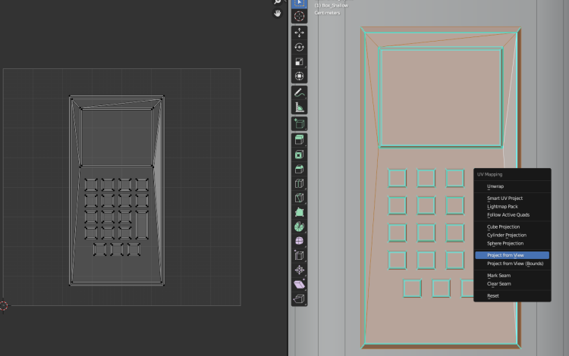Choose Unwrap from UV Mapping menu
The width and height of the screenshot is (569, 356).
point(495,186)
